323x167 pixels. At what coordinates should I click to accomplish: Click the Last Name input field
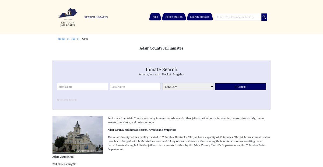tap(135, 87)
